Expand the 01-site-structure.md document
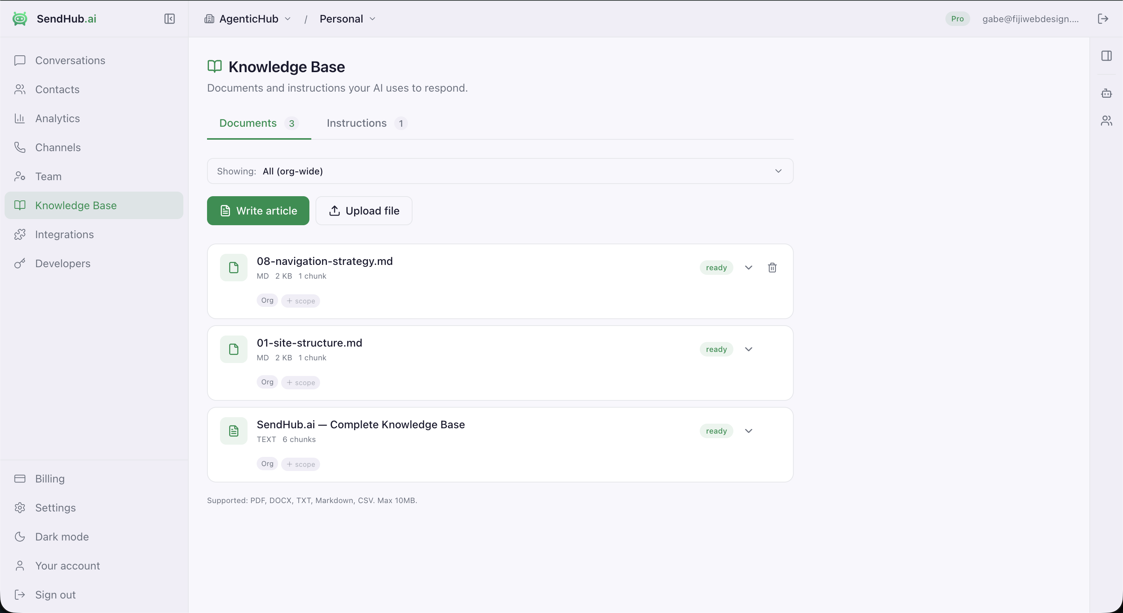This screenshot has height=613, width=1123. (x=749, y=349)
